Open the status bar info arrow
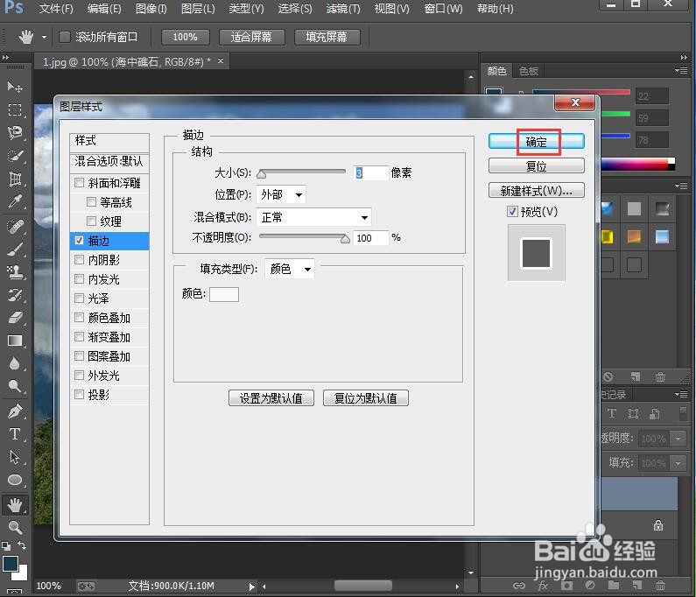Screen dimensions: 696x597 pyautogui.click(x=251, y=586)
